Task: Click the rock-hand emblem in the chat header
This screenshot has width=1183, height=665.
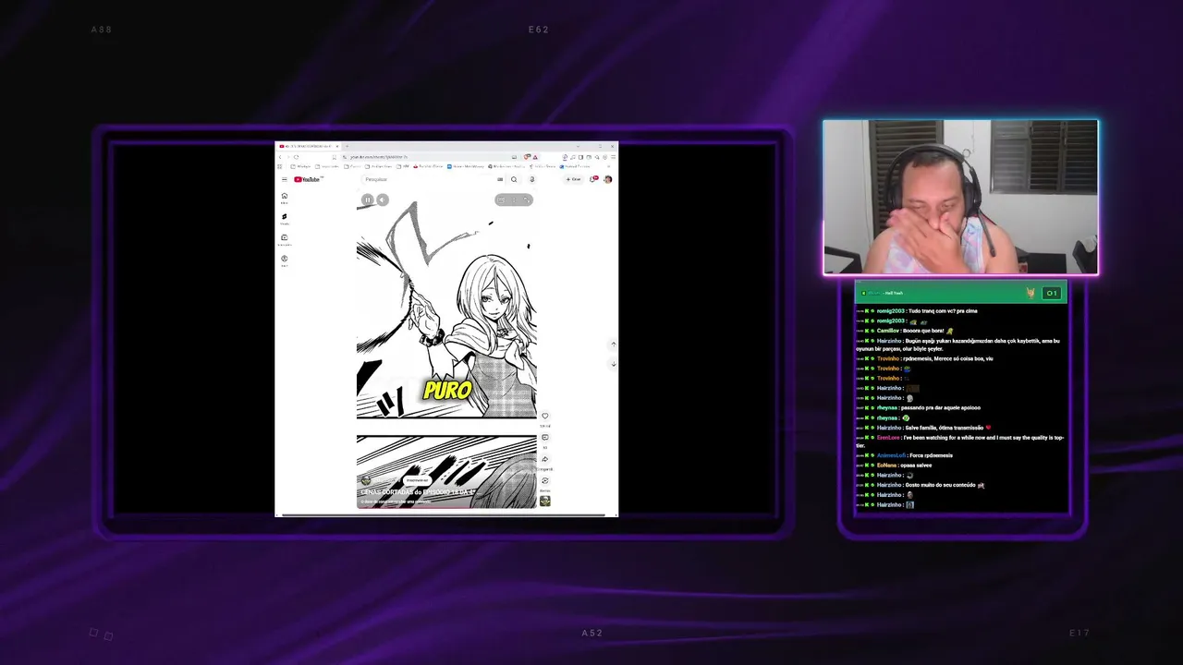Action: coord(1031,293)
